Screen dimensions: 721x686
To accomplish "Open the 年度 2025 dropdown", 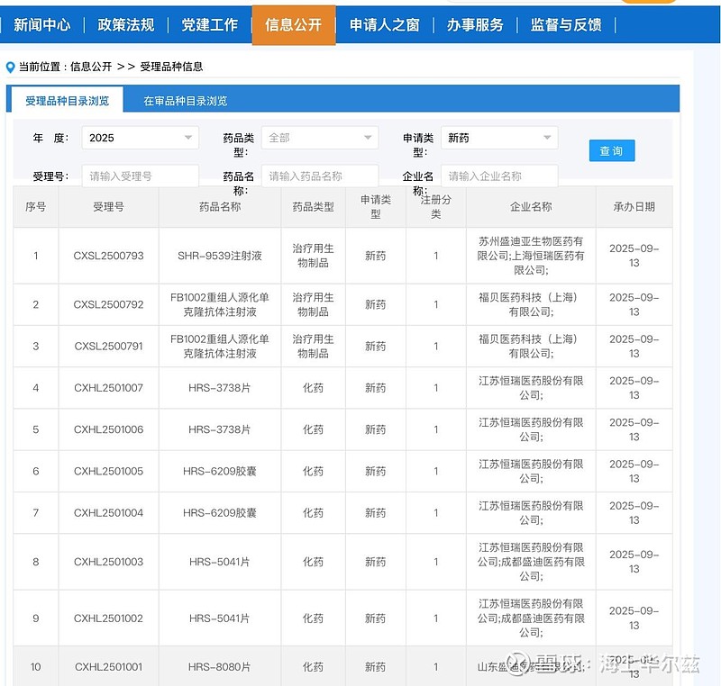I will (x=140, y=138).
